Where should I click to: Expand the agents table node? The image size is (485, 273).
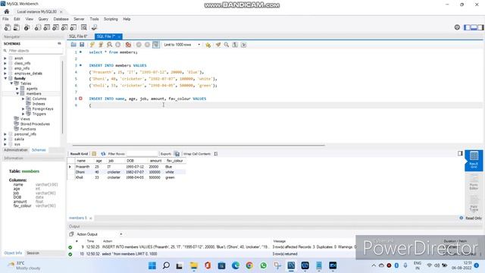[17, 89]
